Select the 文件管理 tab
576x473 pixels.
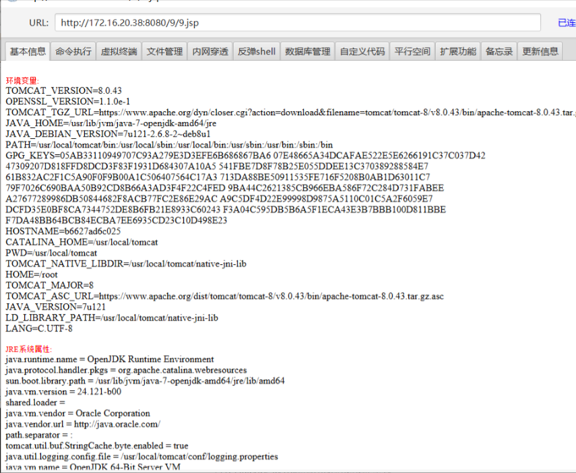pyautogui.click(x=164, y=51)
